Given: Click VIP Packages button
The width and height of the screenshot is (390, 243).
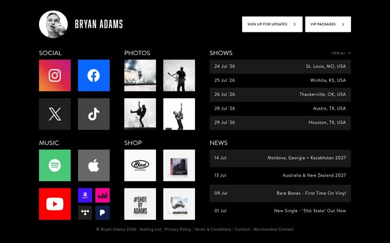Looking at the screenshot, I should 328,24.
